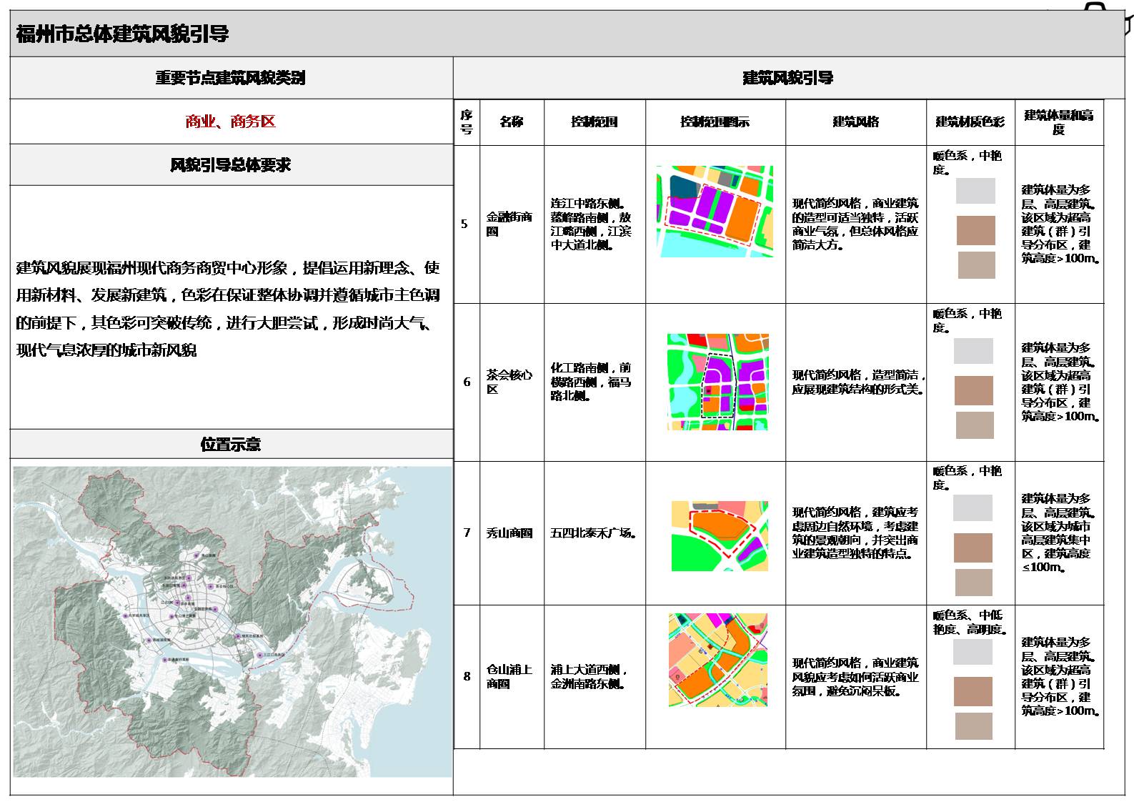
Task: Select the 控制范围图示 column header
Action: (715, 122)
